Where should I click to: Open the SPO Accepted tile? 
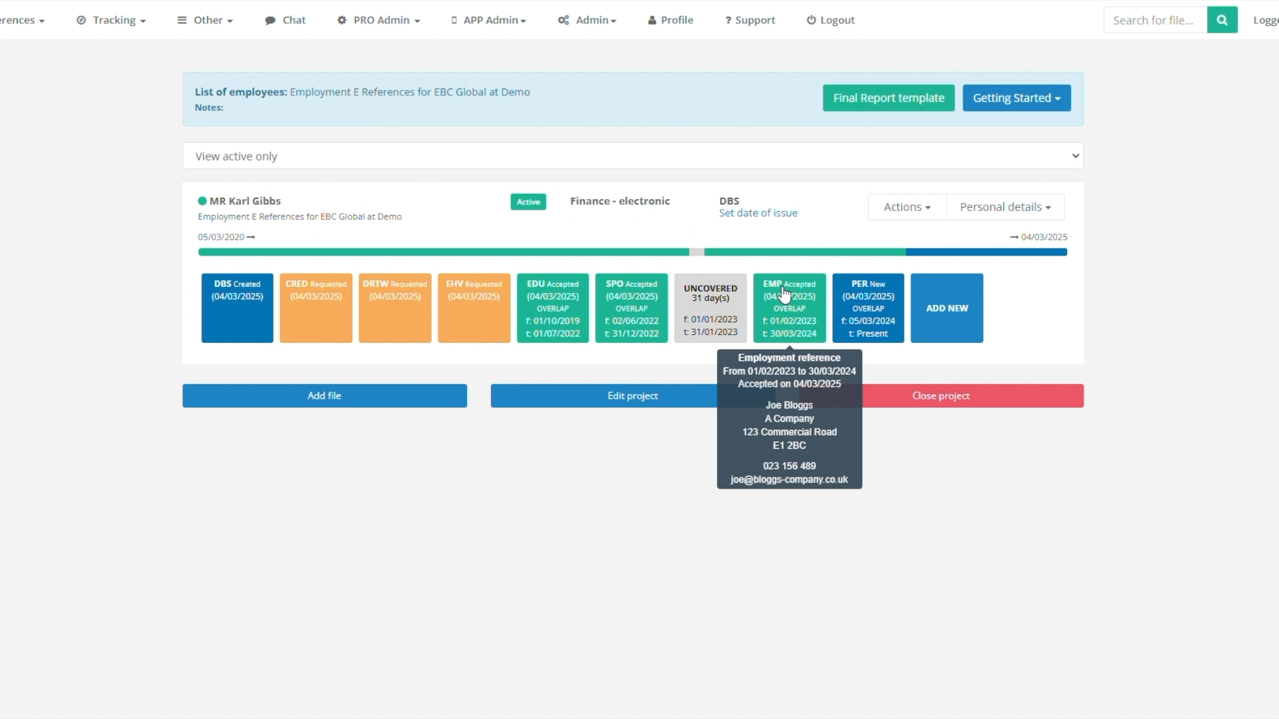(x=632, y=308)
